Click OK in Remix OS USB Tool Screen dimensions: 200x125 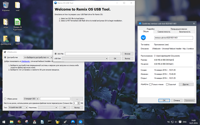(115, 59)
